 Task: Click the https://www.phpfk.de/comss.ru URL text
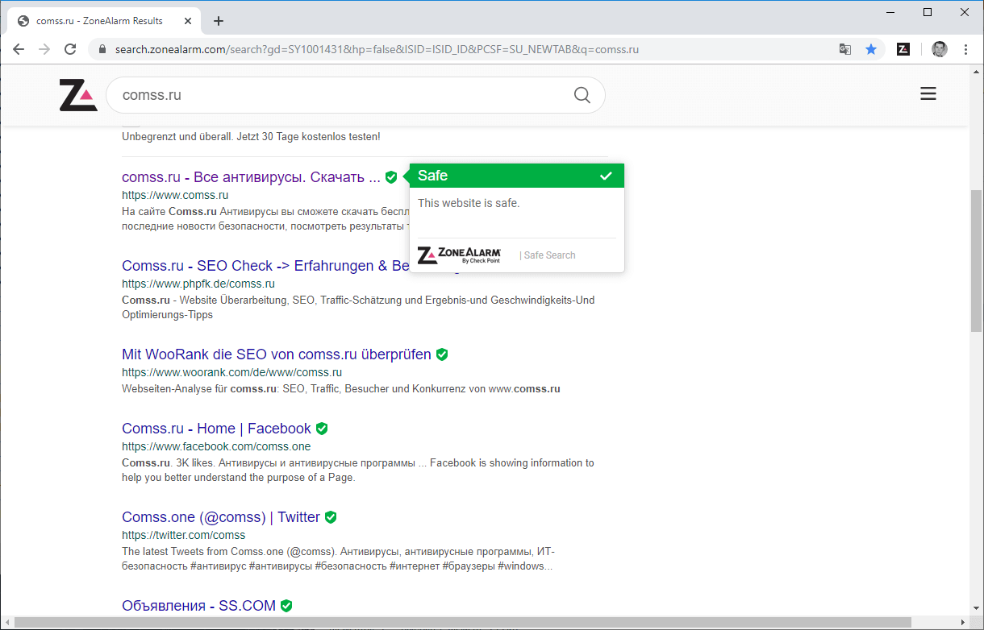[198, 284]
